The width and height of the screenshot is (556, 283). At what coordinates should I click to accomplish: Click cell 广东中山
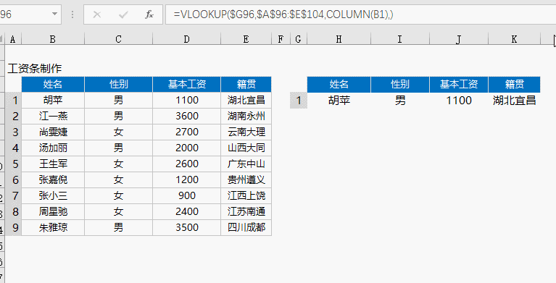point(246,164)
